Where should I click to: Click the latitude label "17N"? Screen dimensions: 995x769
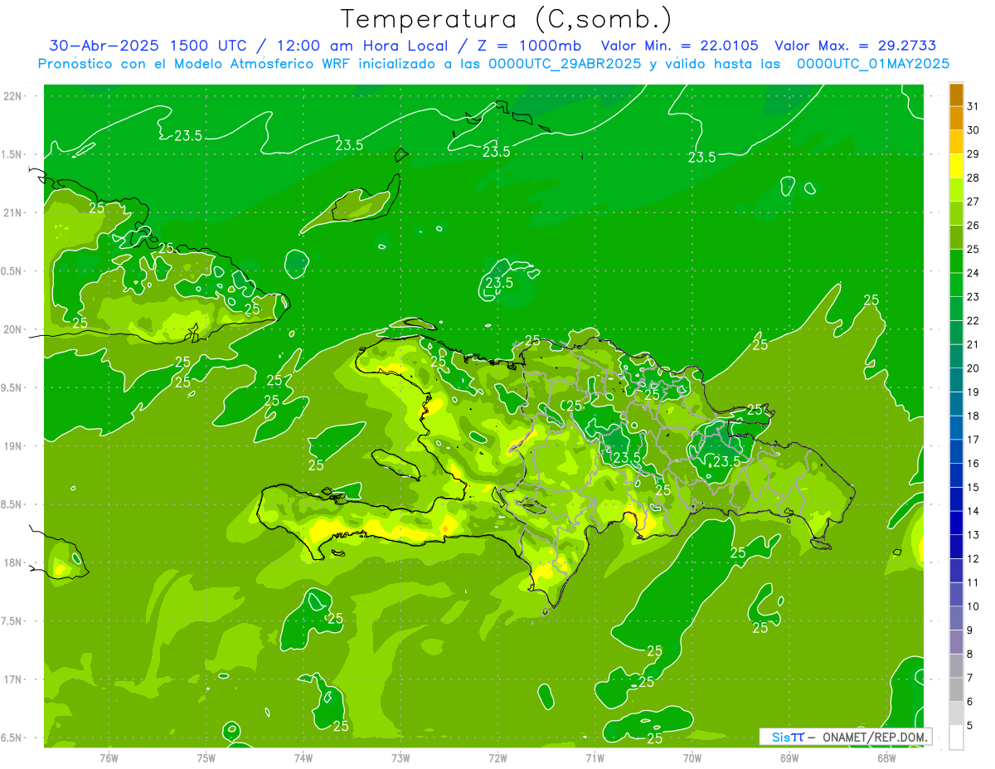point(12,679)
